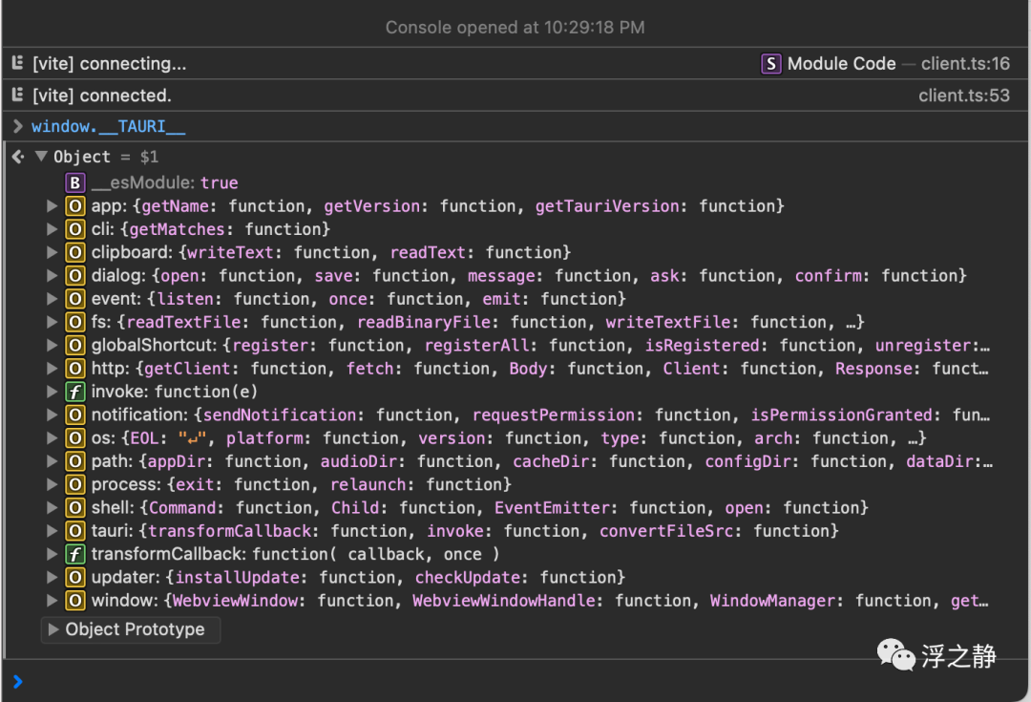1031x702 pixels.
Task: Click the object icon beside updater entry
Action: click(75, 578)
